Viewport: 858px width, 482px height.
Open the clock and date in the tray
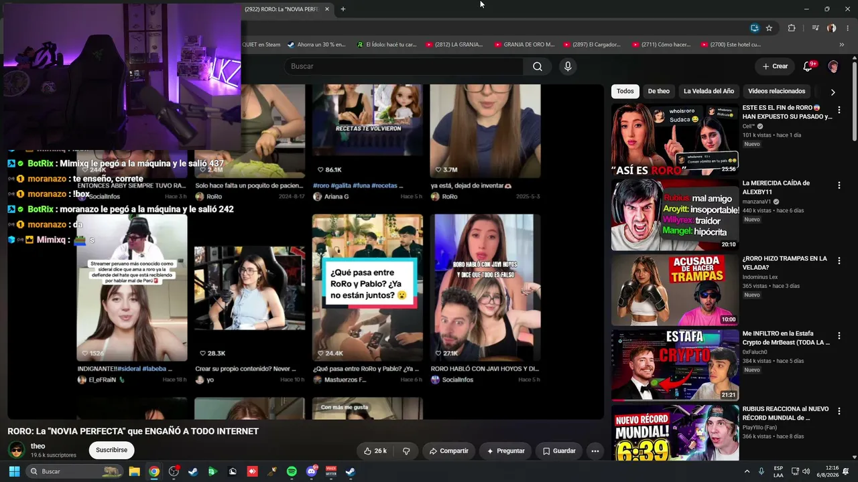click(x=827, y=471)
